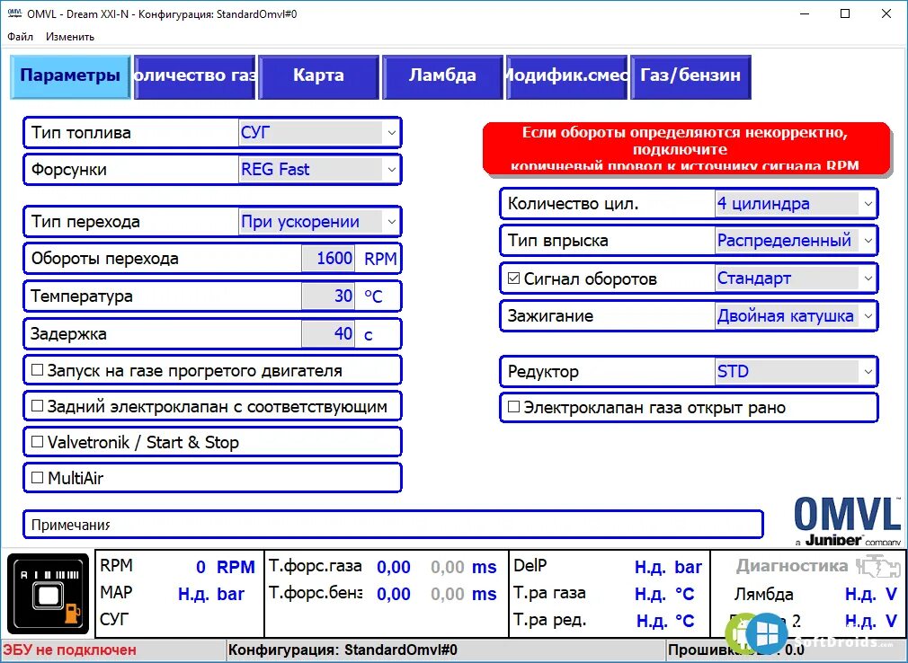Switch to the Количество газа tab

(x=194, y=76)
